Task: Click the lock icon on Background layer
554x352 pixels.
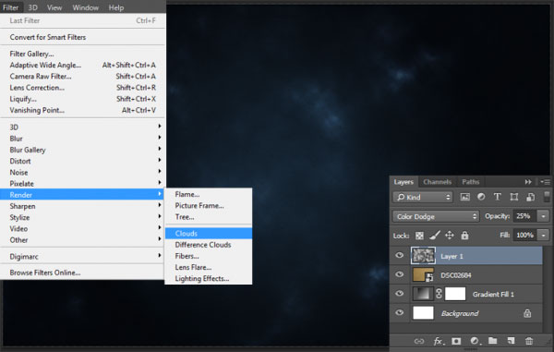Action: click(x=527, y=313)
